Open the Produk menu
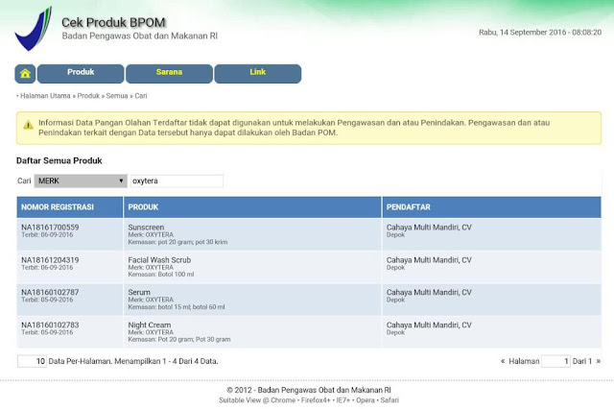Viewport: 614px width, 409px height. click(x=81, y=74)
